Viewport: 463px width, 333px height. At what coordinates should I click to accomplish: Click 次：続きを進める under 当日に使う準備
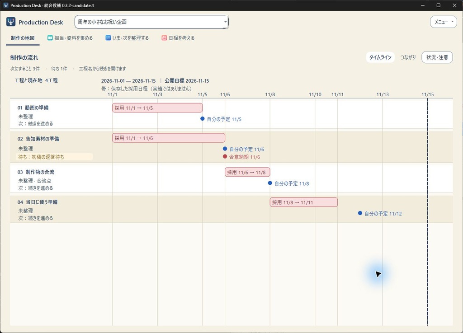click(x=36, y=218)
